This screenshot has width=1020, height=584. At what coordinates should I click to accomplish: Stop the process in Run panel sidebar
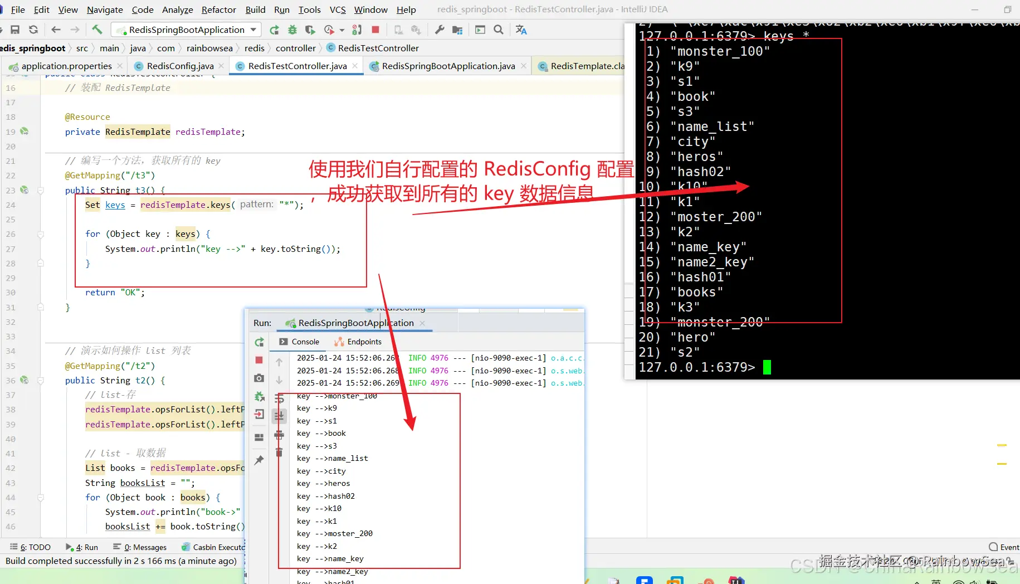259,360
